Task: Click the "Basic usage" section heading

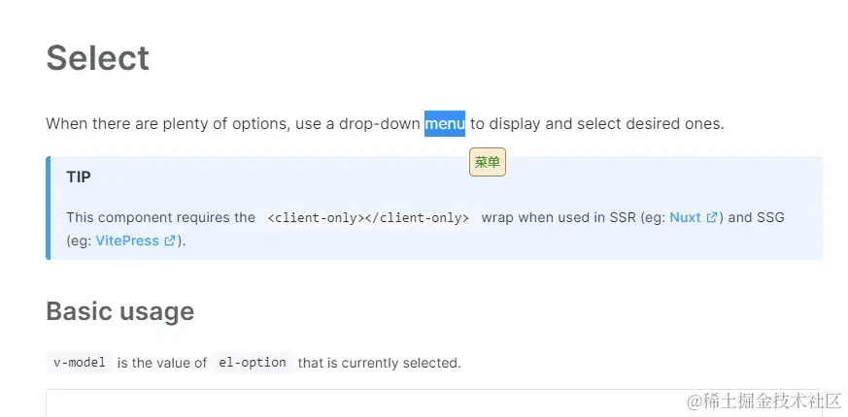Action: [x=119, y=311]
